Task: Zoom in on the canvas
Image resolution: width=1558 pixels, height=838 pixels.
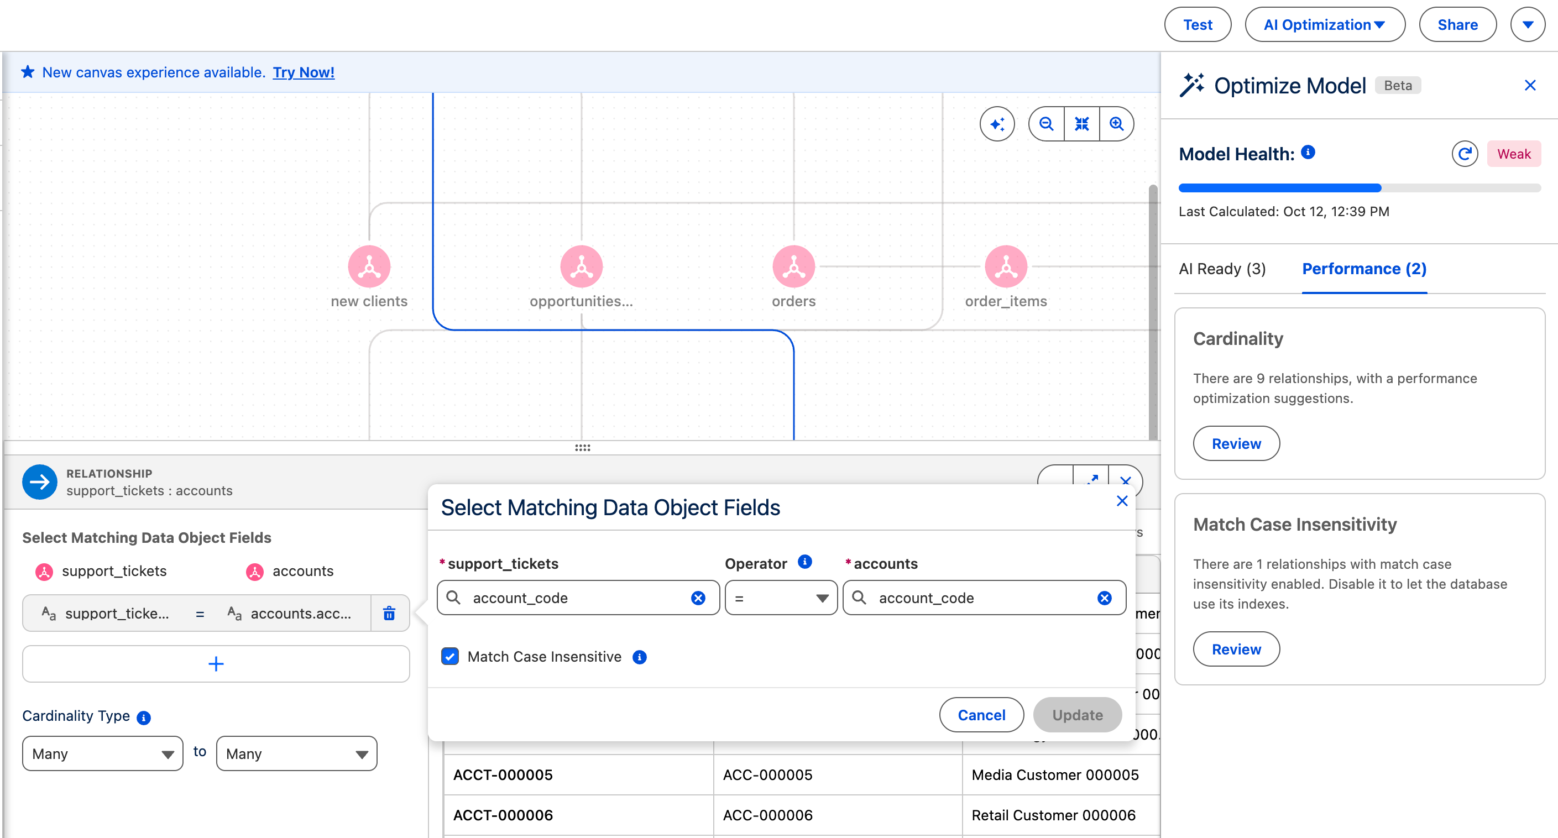Action: tap(1116, 124)
